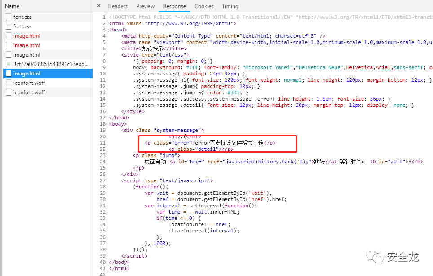Screen dimensions: 433x276
Task: Click line number 28 in the gutter
Action: [x=102, y=187]
